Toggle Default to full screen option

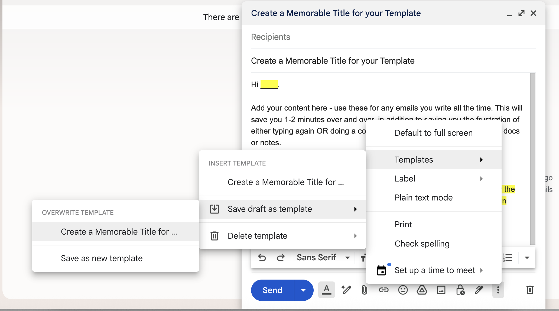pyautogui.click(x=433, y=133)
